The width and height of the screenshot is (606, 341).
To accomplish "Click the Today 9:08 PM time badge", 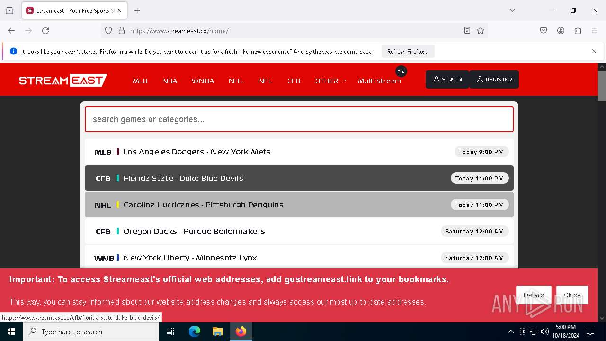I will [481, 152].
